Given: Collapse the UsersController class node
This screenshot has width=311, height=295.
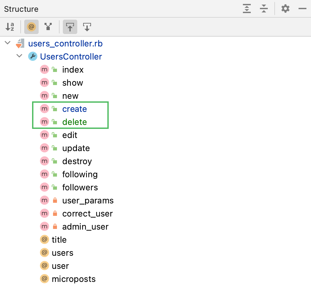Looking at the screenshot, I should click(x=19, y=56).
